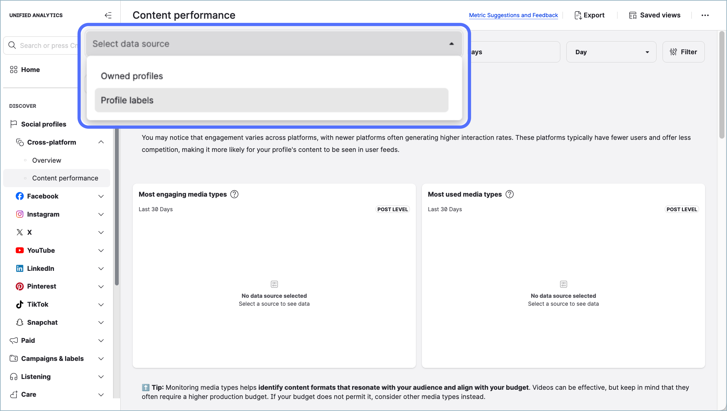Click the page vertical scrollbar
The width and height of the screenshot is (727, 411).
point(722,86)
